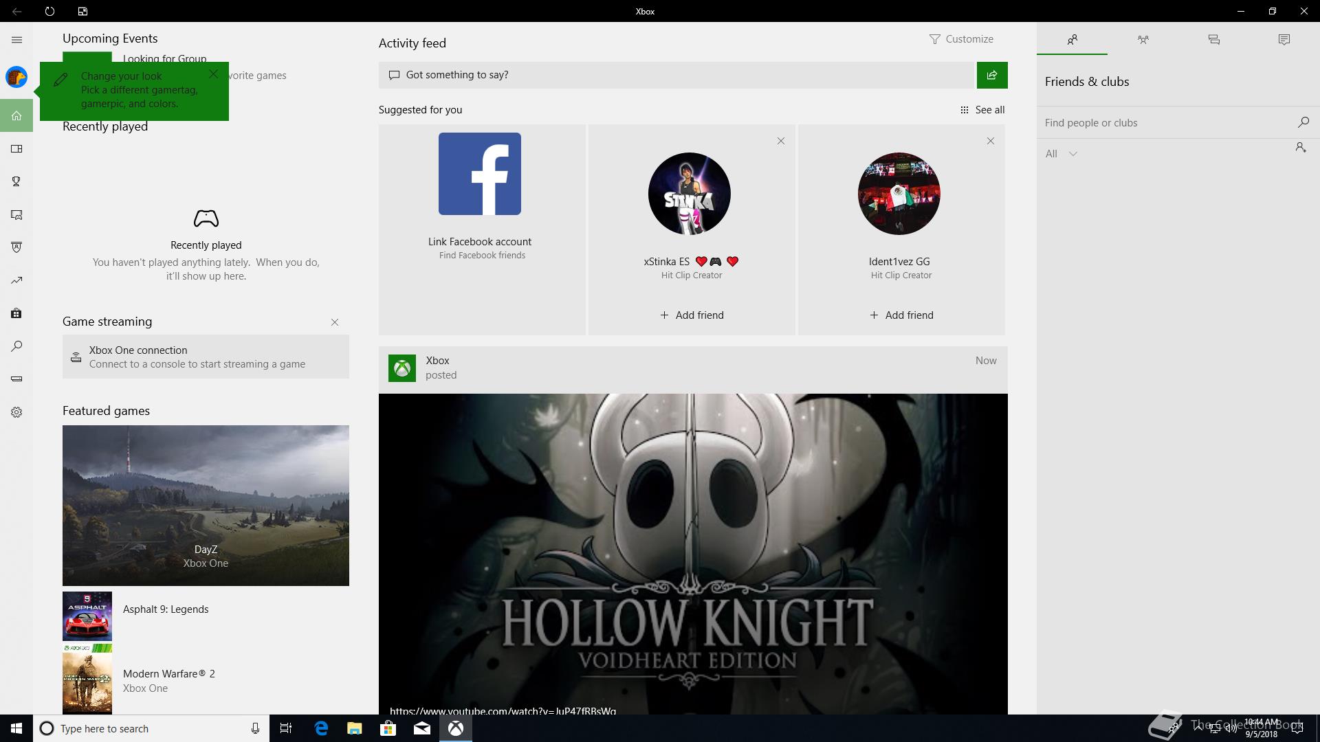This screenshot has height=742, width=1320.
Task: Open Hollow Knight post image
Action: pyautogui.click(x=693, y=554)
